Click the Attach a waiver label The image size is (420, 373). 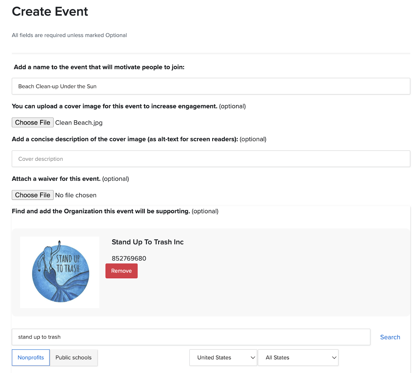point(56,179)
